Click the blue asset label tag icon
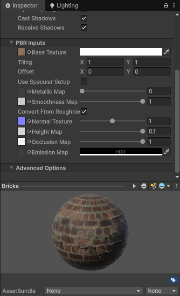The width and height of the screenshot is (180, 296). pyautogui.click(x=173, y=280)
